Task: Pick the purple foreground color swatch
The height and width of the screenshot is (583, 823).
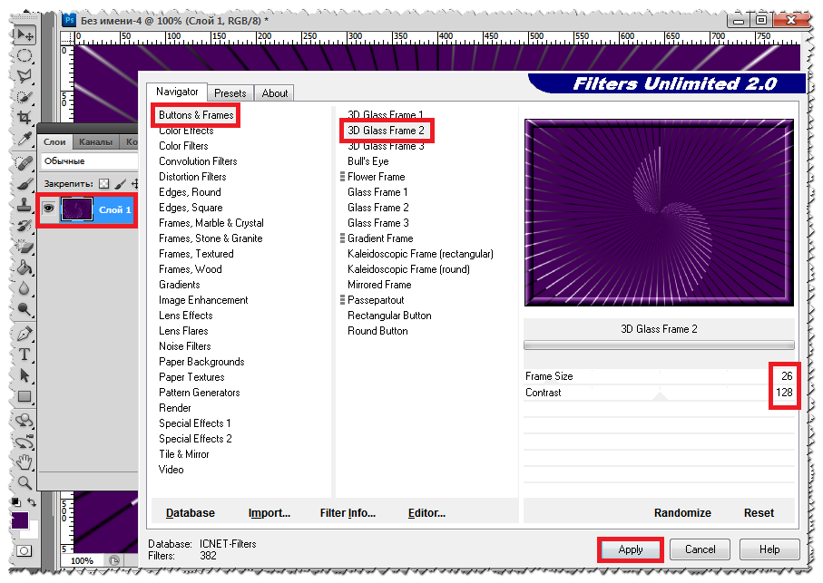Action: point(19,520)
